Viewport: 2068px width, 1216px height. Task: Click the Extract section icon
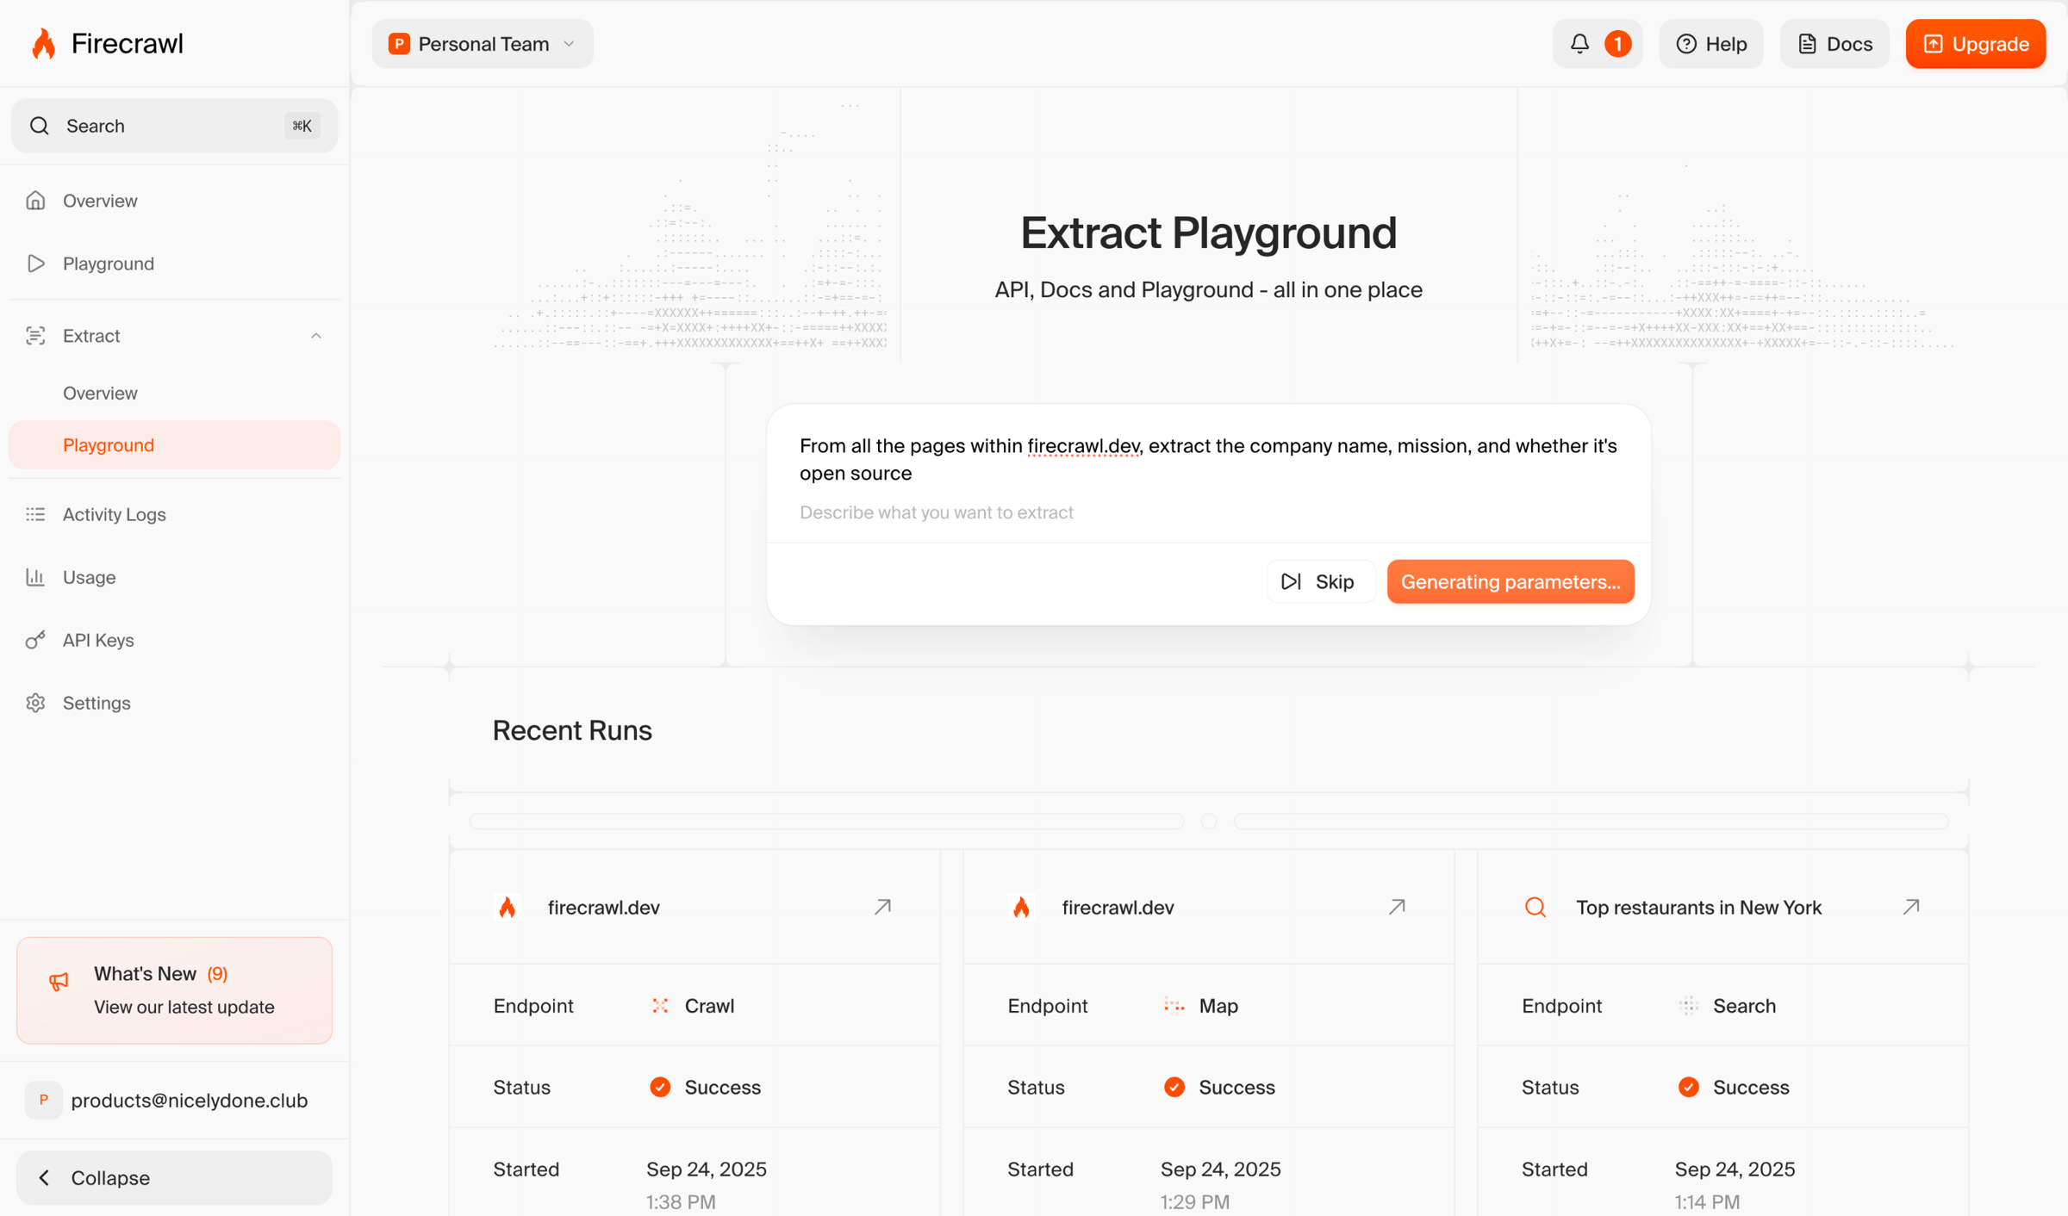tap(35, 336)
